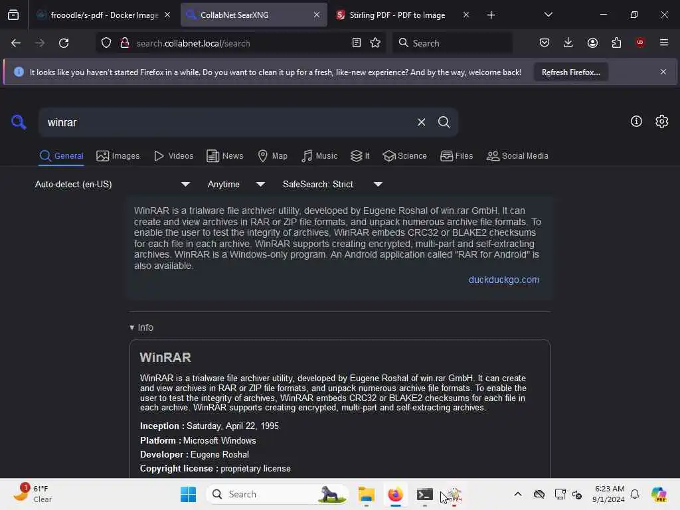The image size is (680, 510).
Task: Open Save to Pocket
Action: click(x=545, y=43)
